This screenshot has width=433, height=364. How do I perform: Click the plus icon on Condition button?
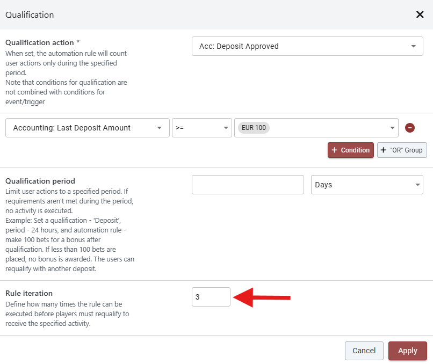335,150
